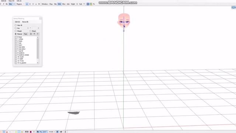Check the '7: eye lid' material checkbox
236x133 pixels.
(16, 51)
